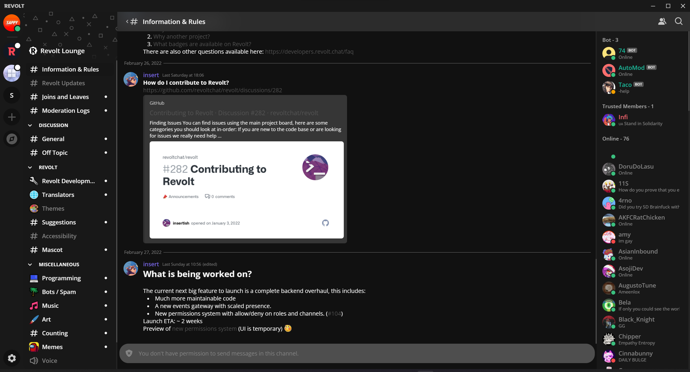Viewport: 690px width, 372px height.
Task: Open the Bots / Spam palm tree icon
Action: pyautogui.click(x=33, y=292)
